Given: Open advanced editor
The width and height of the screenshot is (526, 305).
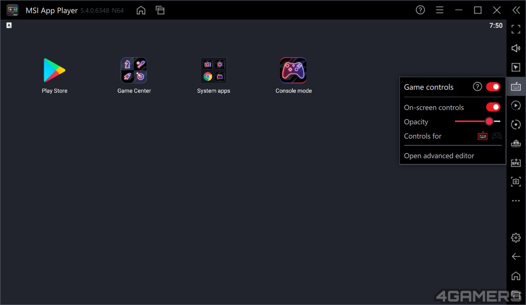Looking at the screenshot, I should click(x=439, y=156).
